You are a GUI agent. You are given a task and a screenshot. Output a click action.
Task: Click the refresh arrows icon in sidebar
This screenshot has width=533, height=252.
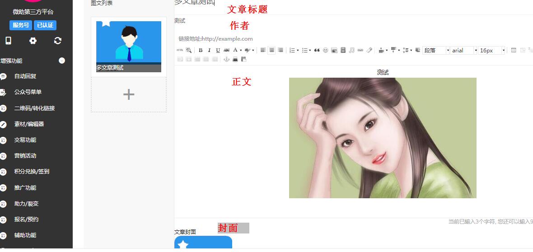click(57, 41)
